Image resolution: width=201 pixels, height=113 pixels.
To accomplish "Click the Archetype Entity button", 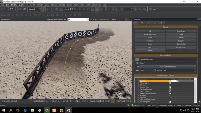I will click(x=150, y=34).
